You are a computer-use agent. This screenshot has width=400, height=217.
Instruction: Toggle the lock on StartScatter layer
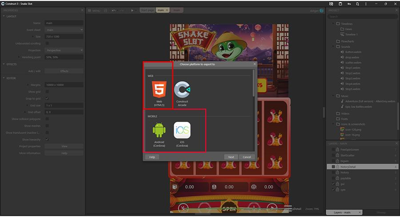(x=337, y=155)
